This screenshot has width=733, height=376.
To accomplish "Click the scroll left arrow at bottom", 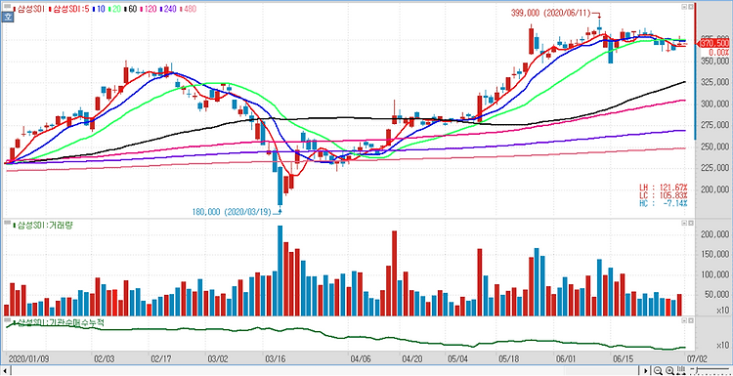I will pyautogui.click(x=4, y=371).
